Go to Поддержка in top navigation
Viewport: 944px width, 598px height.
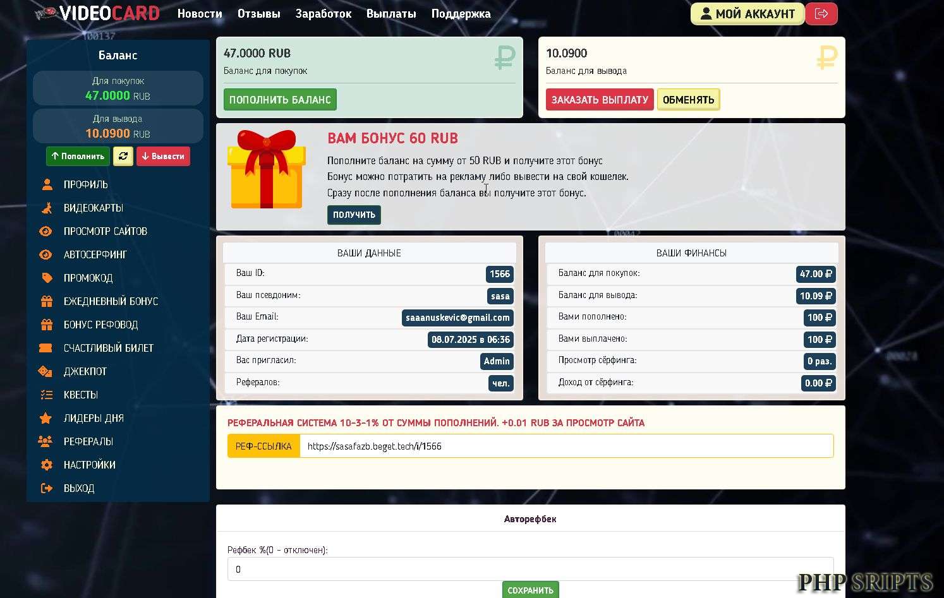coord(461,14)
